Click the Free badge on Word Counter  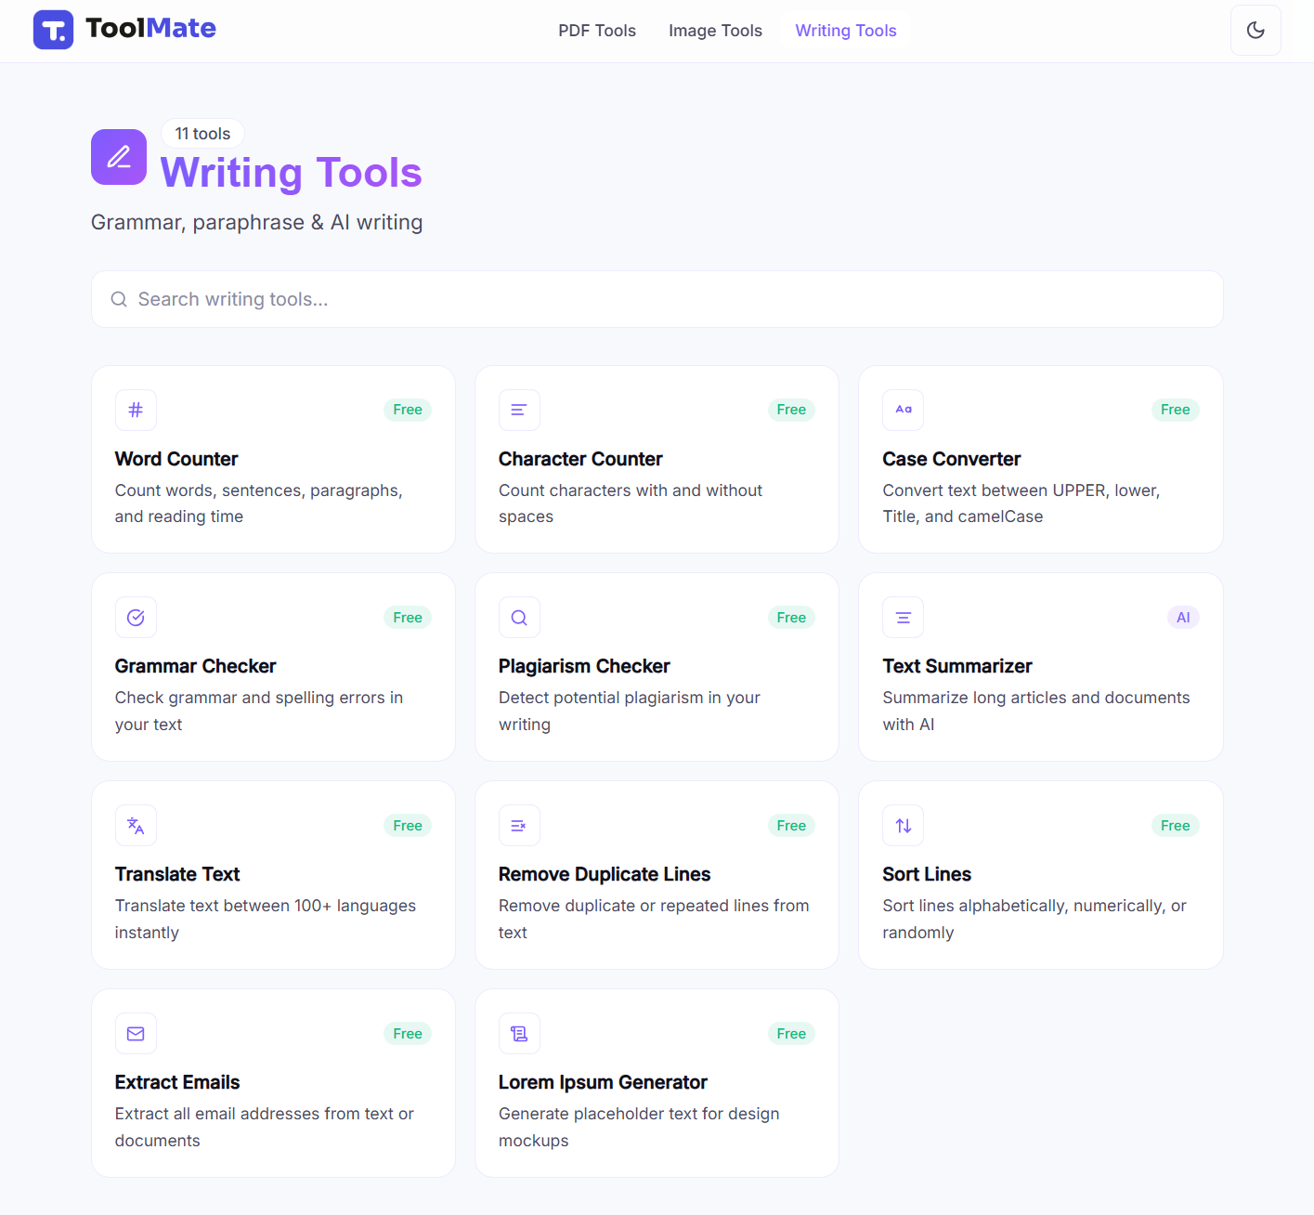408,410
